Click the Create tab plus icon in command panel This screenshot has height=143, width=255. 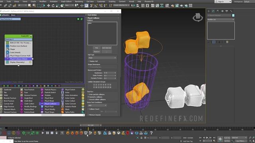click(209, 11)
